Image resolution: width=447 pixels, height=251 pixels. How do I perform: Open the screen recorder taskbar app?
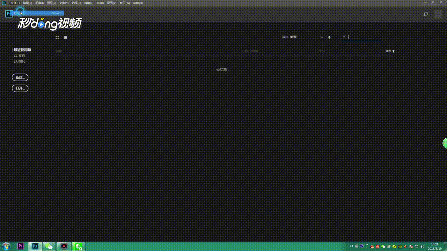coord(64,246)
